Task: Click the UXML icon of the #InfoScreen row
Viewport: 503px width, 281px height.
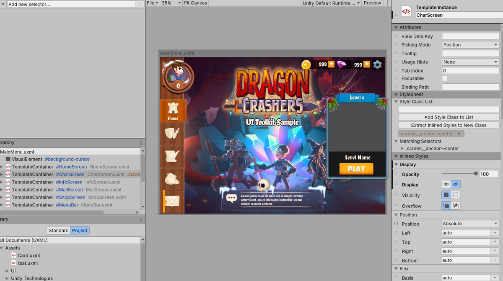Action: [x=8, y=182]
